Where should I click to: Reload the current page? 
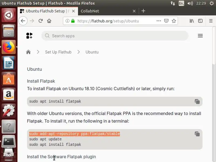[40, 21]
